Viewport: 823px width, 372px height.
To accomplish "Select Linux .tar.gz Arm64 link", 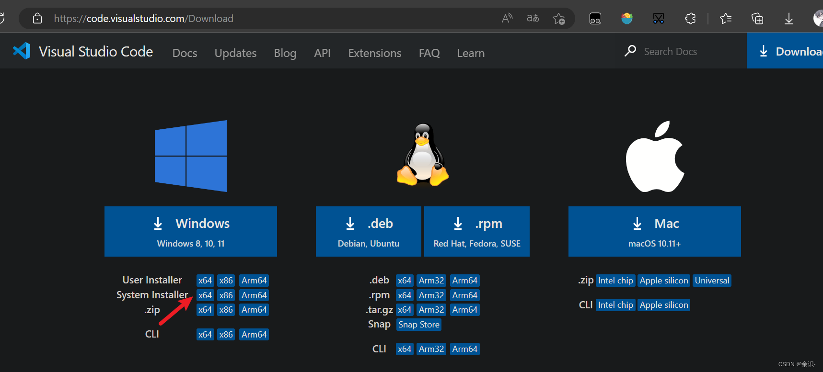I will click(465, 310).
